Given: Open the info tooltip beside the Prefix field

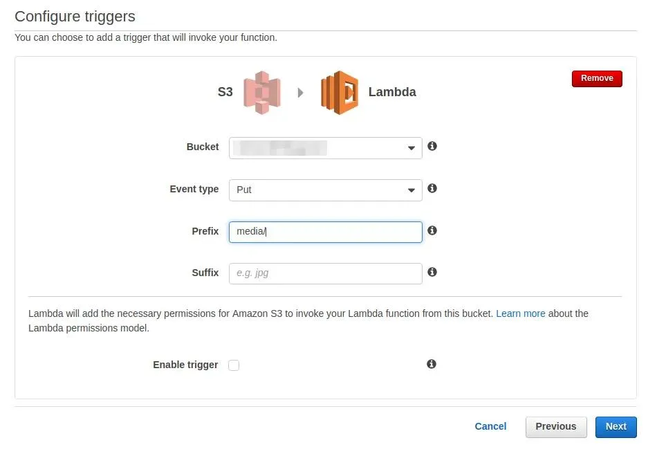Looking at the screenshot, I should (432, 230).
